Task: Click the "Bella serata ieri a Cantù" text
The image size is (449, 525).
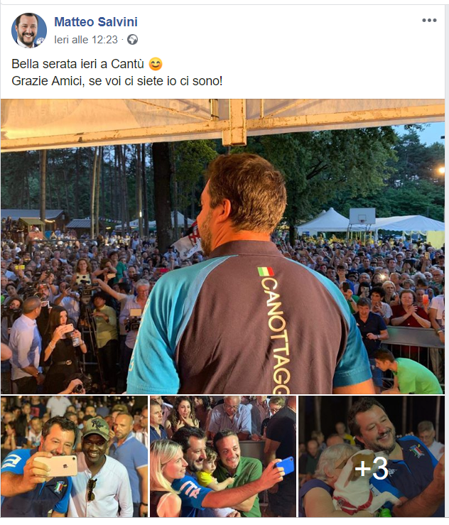Action: click(77, 64)
